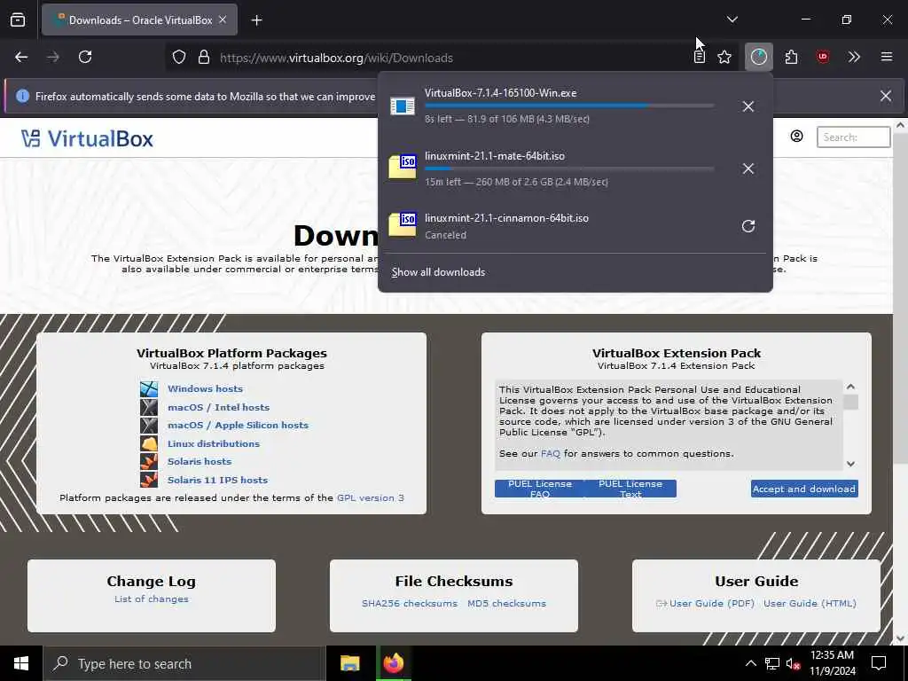Open Linux distributions link
Screen dimensions: 908x681
pos(214,443)
